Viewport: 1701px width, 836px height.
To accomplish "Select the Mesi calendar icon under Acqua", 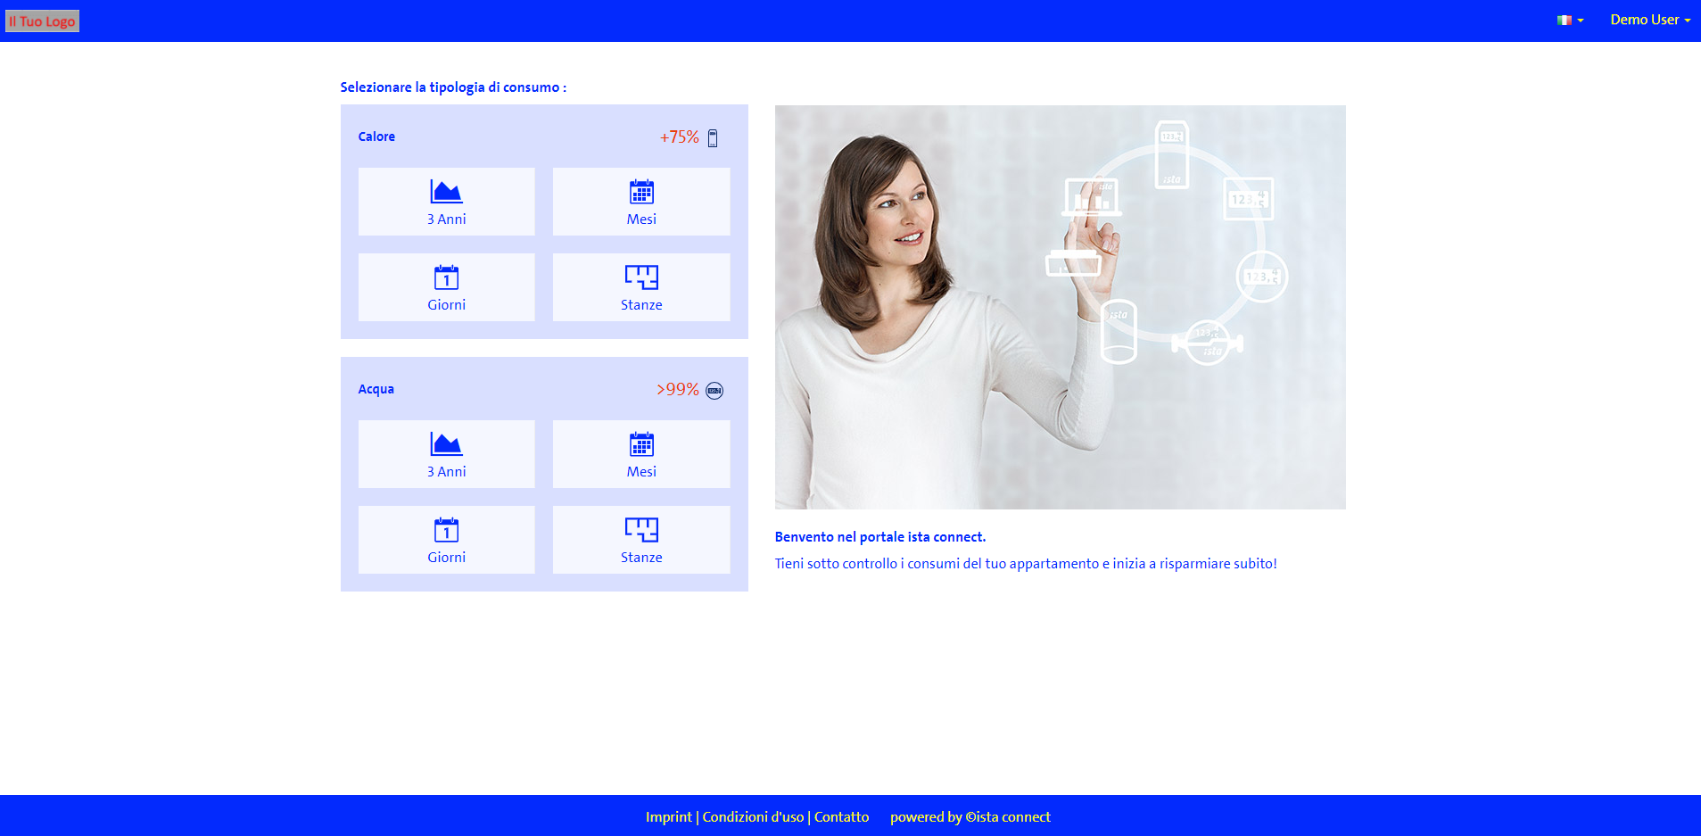I will click(641, 445).
